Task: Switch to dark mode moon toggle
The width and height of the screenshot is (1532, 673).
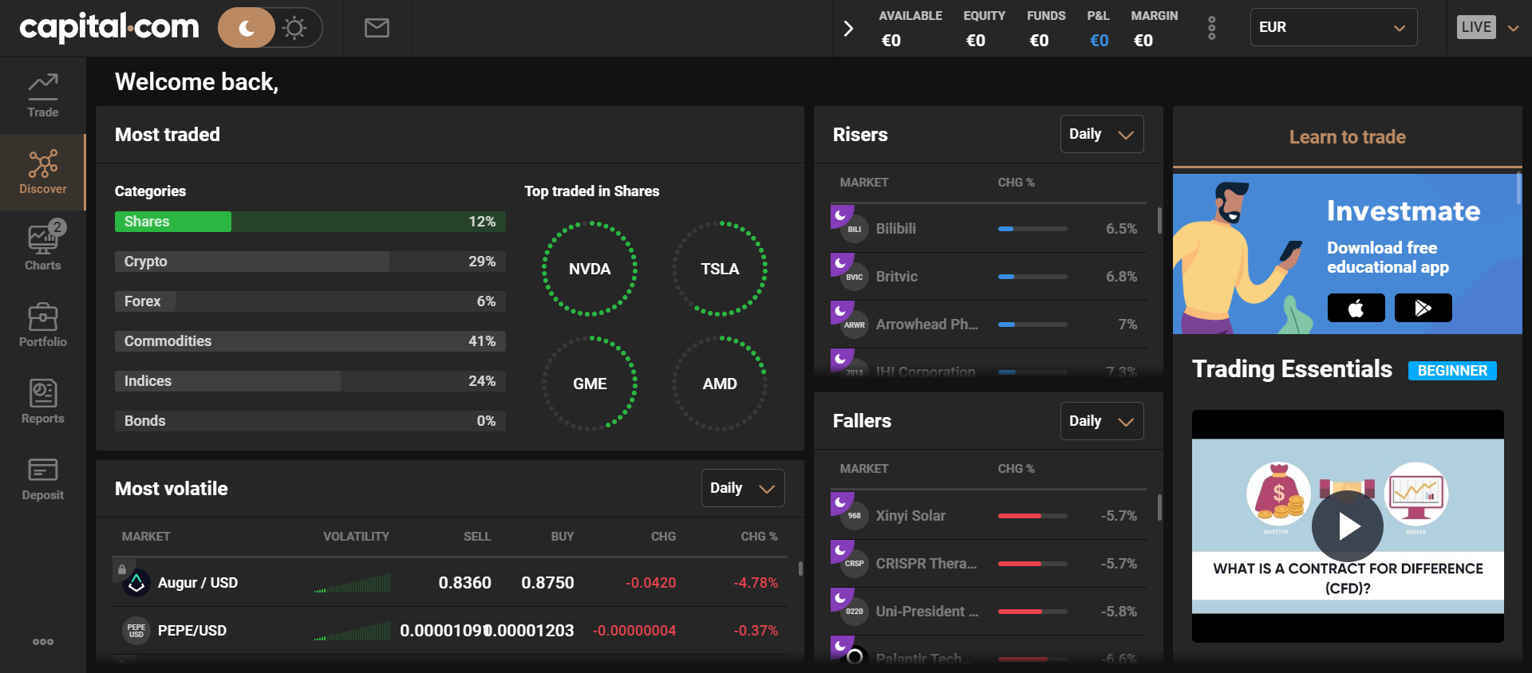Action: click(247, 28)
